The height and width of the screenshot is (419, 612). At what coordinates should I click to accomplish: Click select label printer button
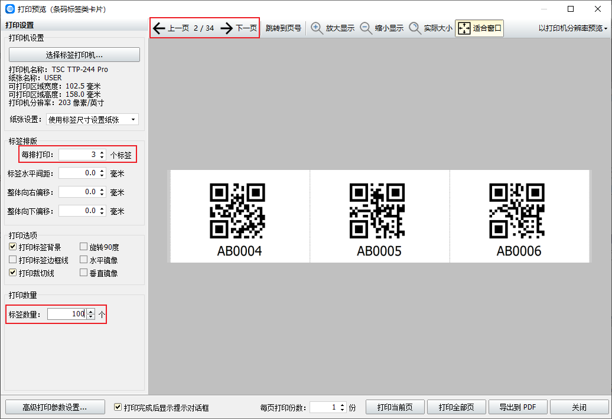pyautogui.click(x=74, y=55)
